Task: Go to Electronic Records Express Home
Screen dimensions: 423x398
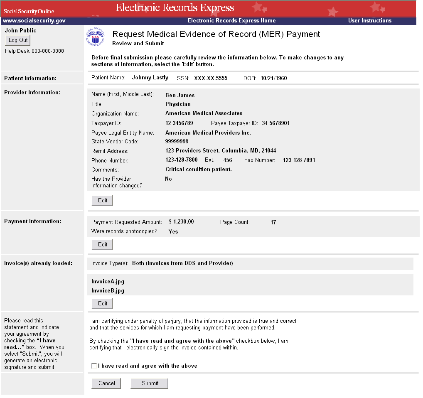Action: coord(232,20)
